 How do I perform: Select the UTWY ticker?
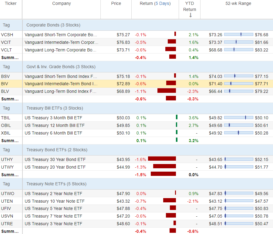7,167
